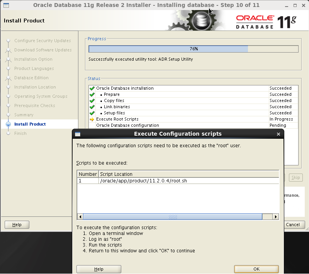Screen dimensions: 309x274
Task: Click green check beside Copy files
Action: point(92,101)
